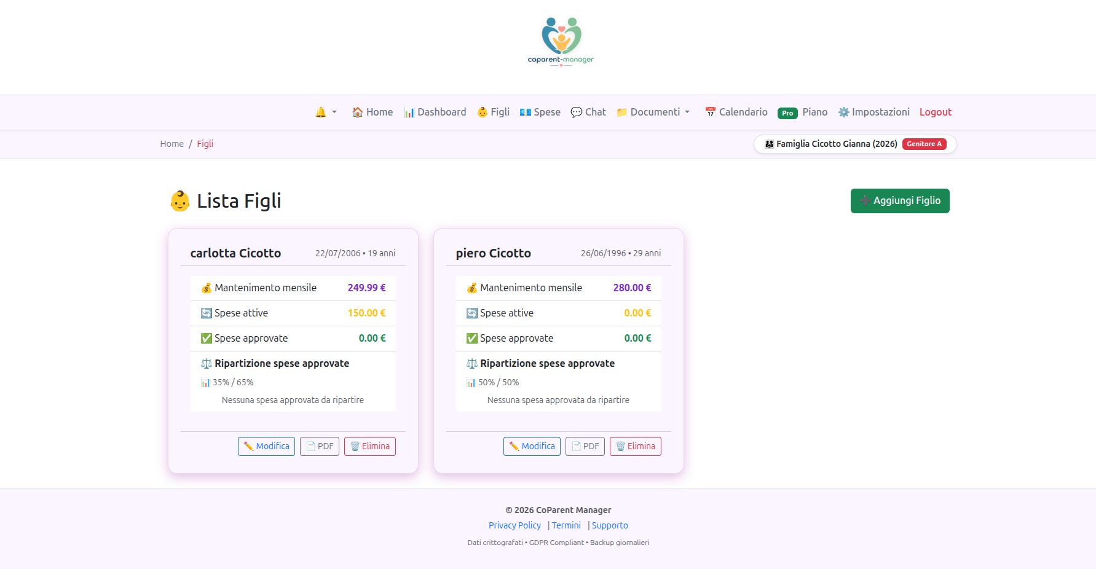Click the piero Cicotto card title

click(494, 253)
